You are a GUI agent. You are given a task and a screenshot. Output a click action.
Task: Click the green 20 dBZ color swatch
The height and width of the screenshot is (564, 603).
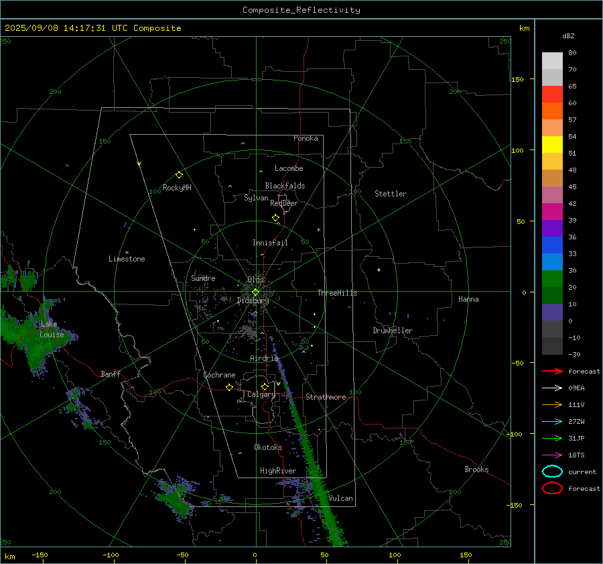pyautogui.click(x=552, y=279)
